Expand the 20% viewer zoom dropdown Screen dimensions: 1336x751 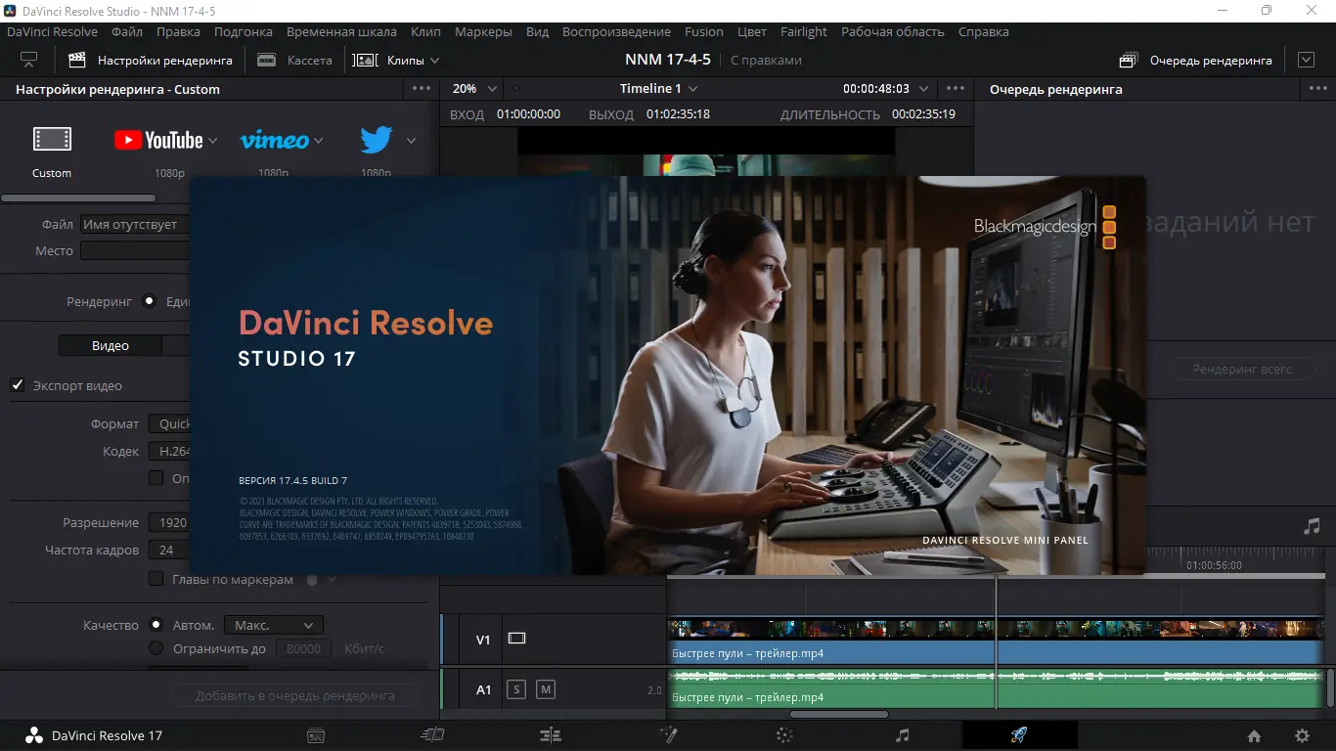tap(474, 89)
